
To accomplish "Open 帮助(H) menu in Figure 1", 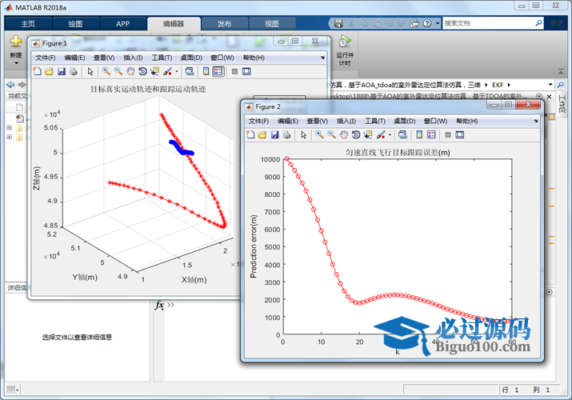I will 254,58.
